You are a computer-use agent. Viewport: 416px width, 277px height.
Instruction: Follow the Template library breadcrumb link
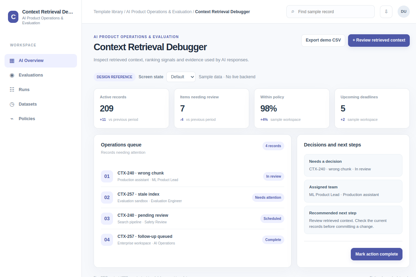pyautogui.click(x=108, y=12)
